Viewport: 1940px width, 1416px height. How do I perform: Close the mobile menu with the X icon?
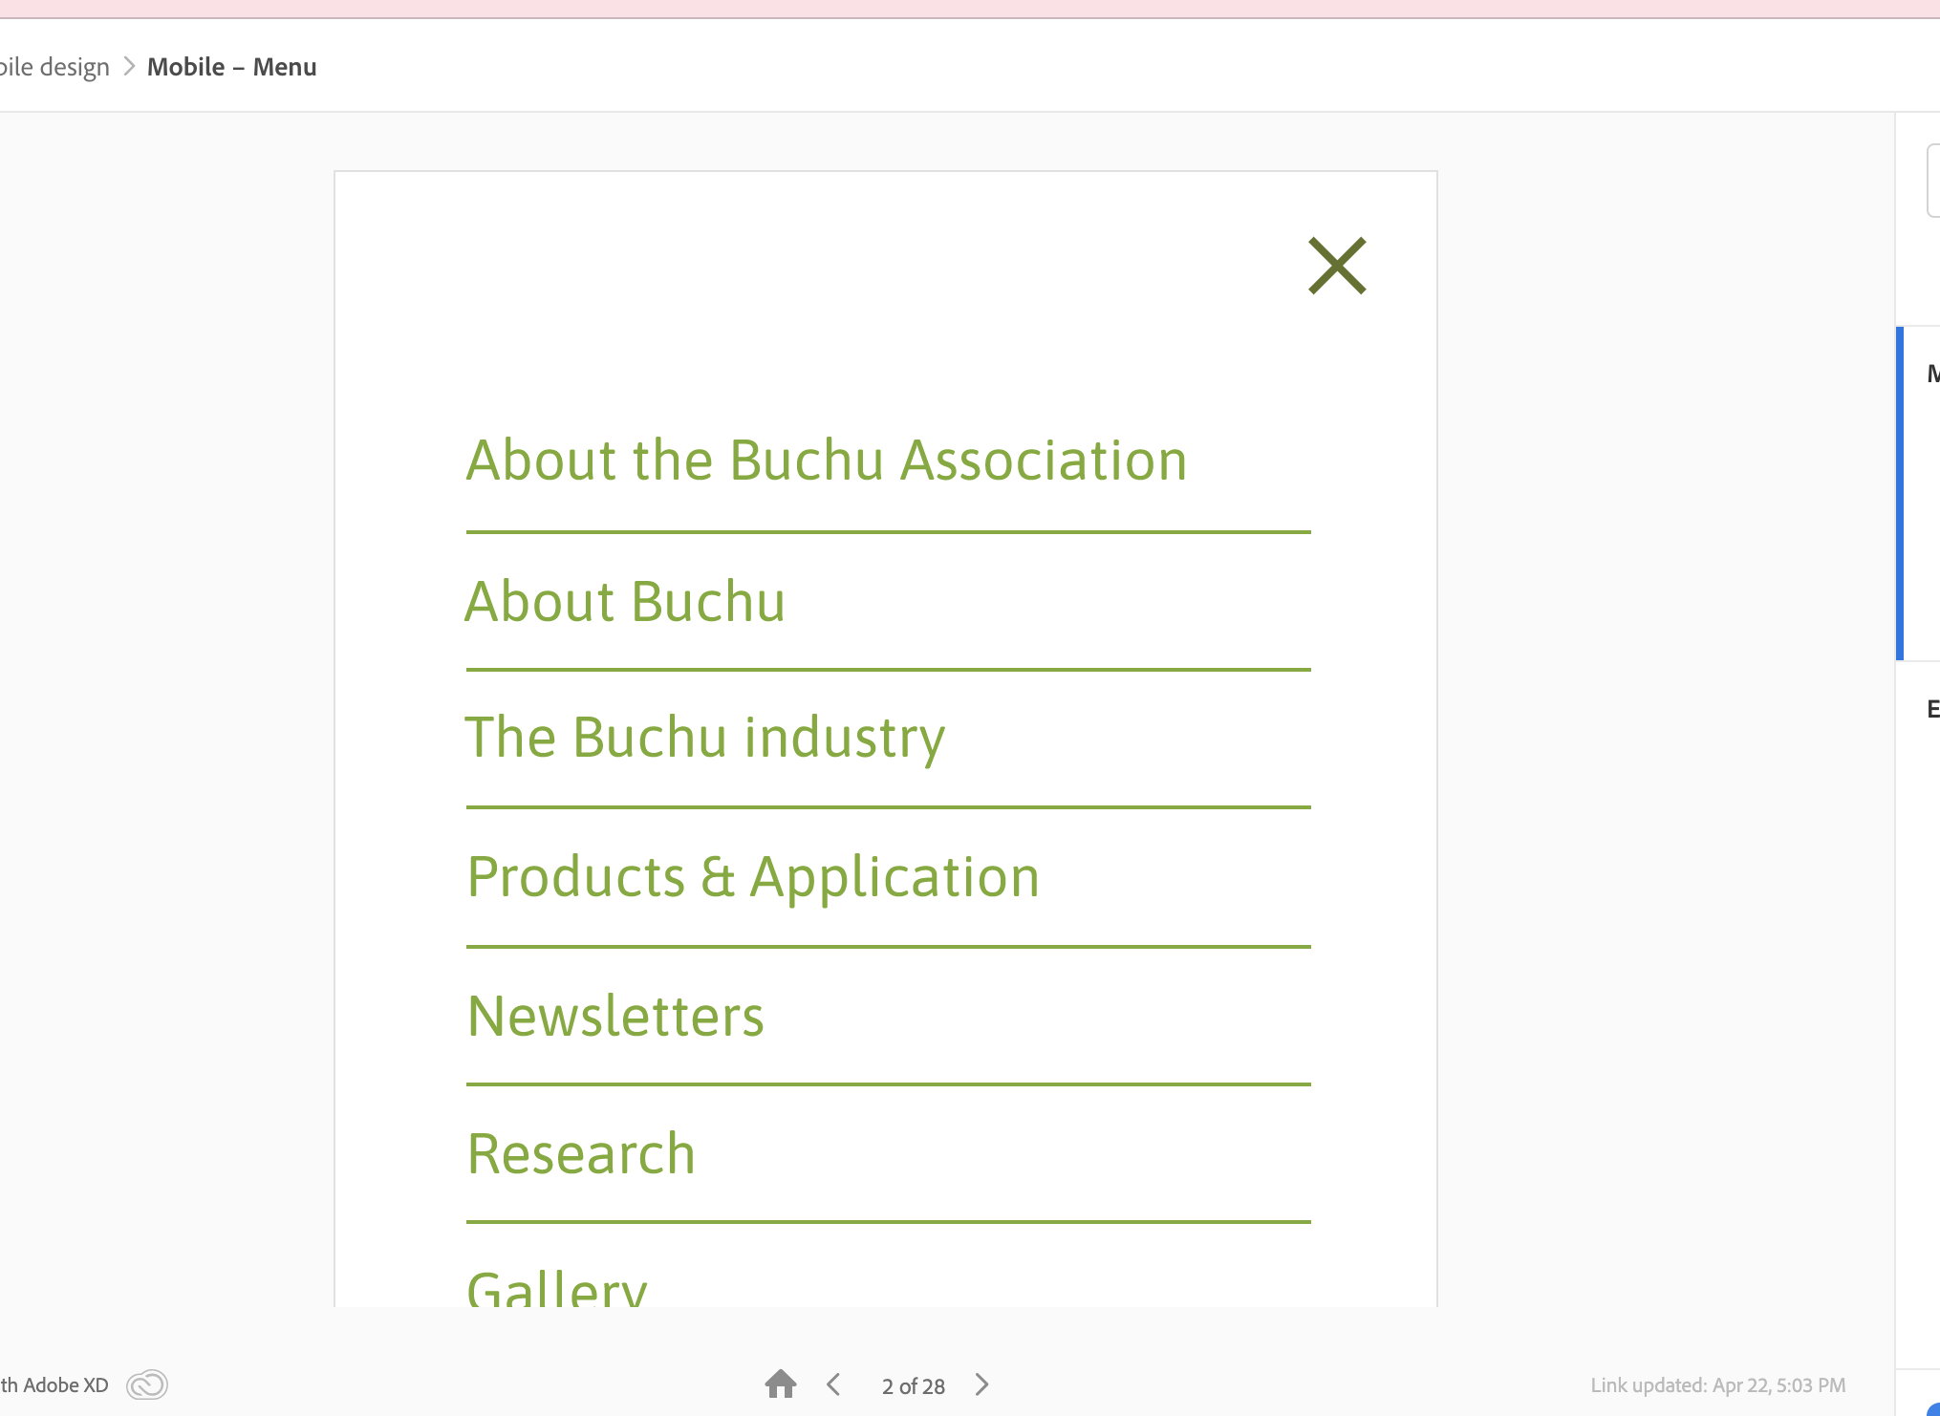(1337, 266)
